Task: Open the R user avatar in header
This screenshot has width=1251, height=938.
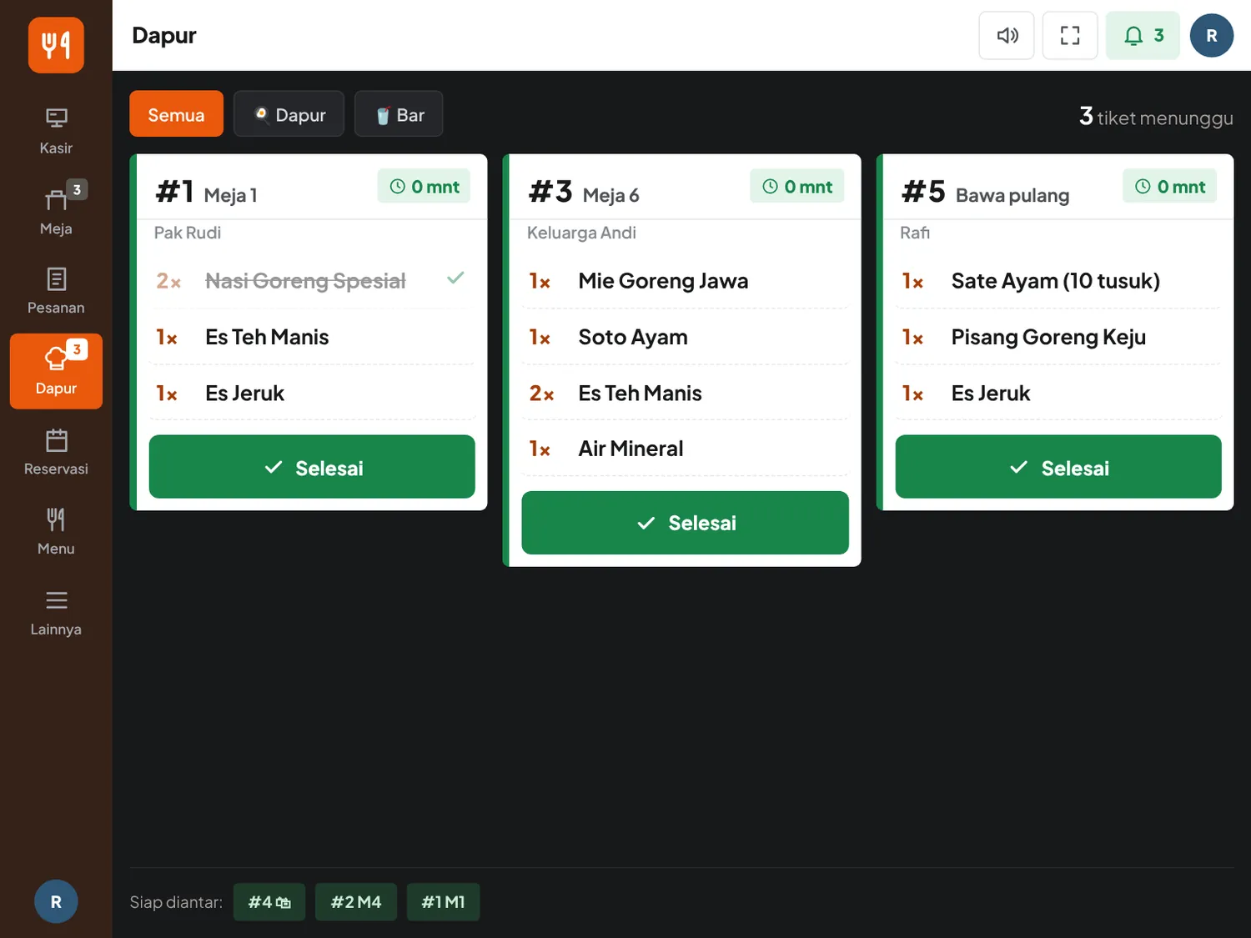Action: click(x=1211, y=35)
